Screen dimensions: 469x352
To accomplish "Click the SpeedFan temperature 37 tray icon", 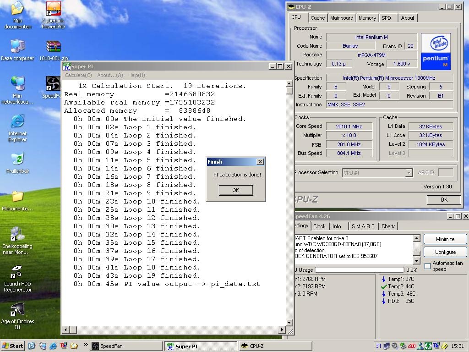I will (x=379, y=346).
